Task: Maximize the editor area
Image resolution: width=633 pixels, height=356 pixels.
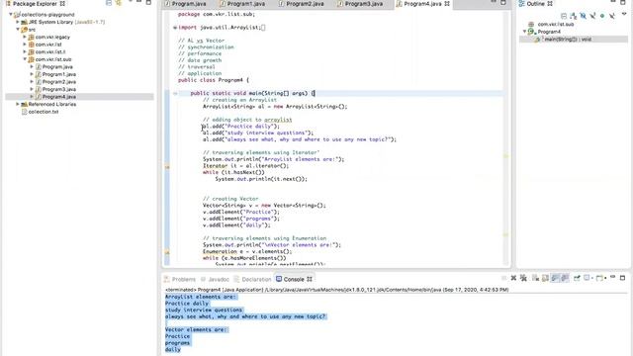Action: pos(503,2)
